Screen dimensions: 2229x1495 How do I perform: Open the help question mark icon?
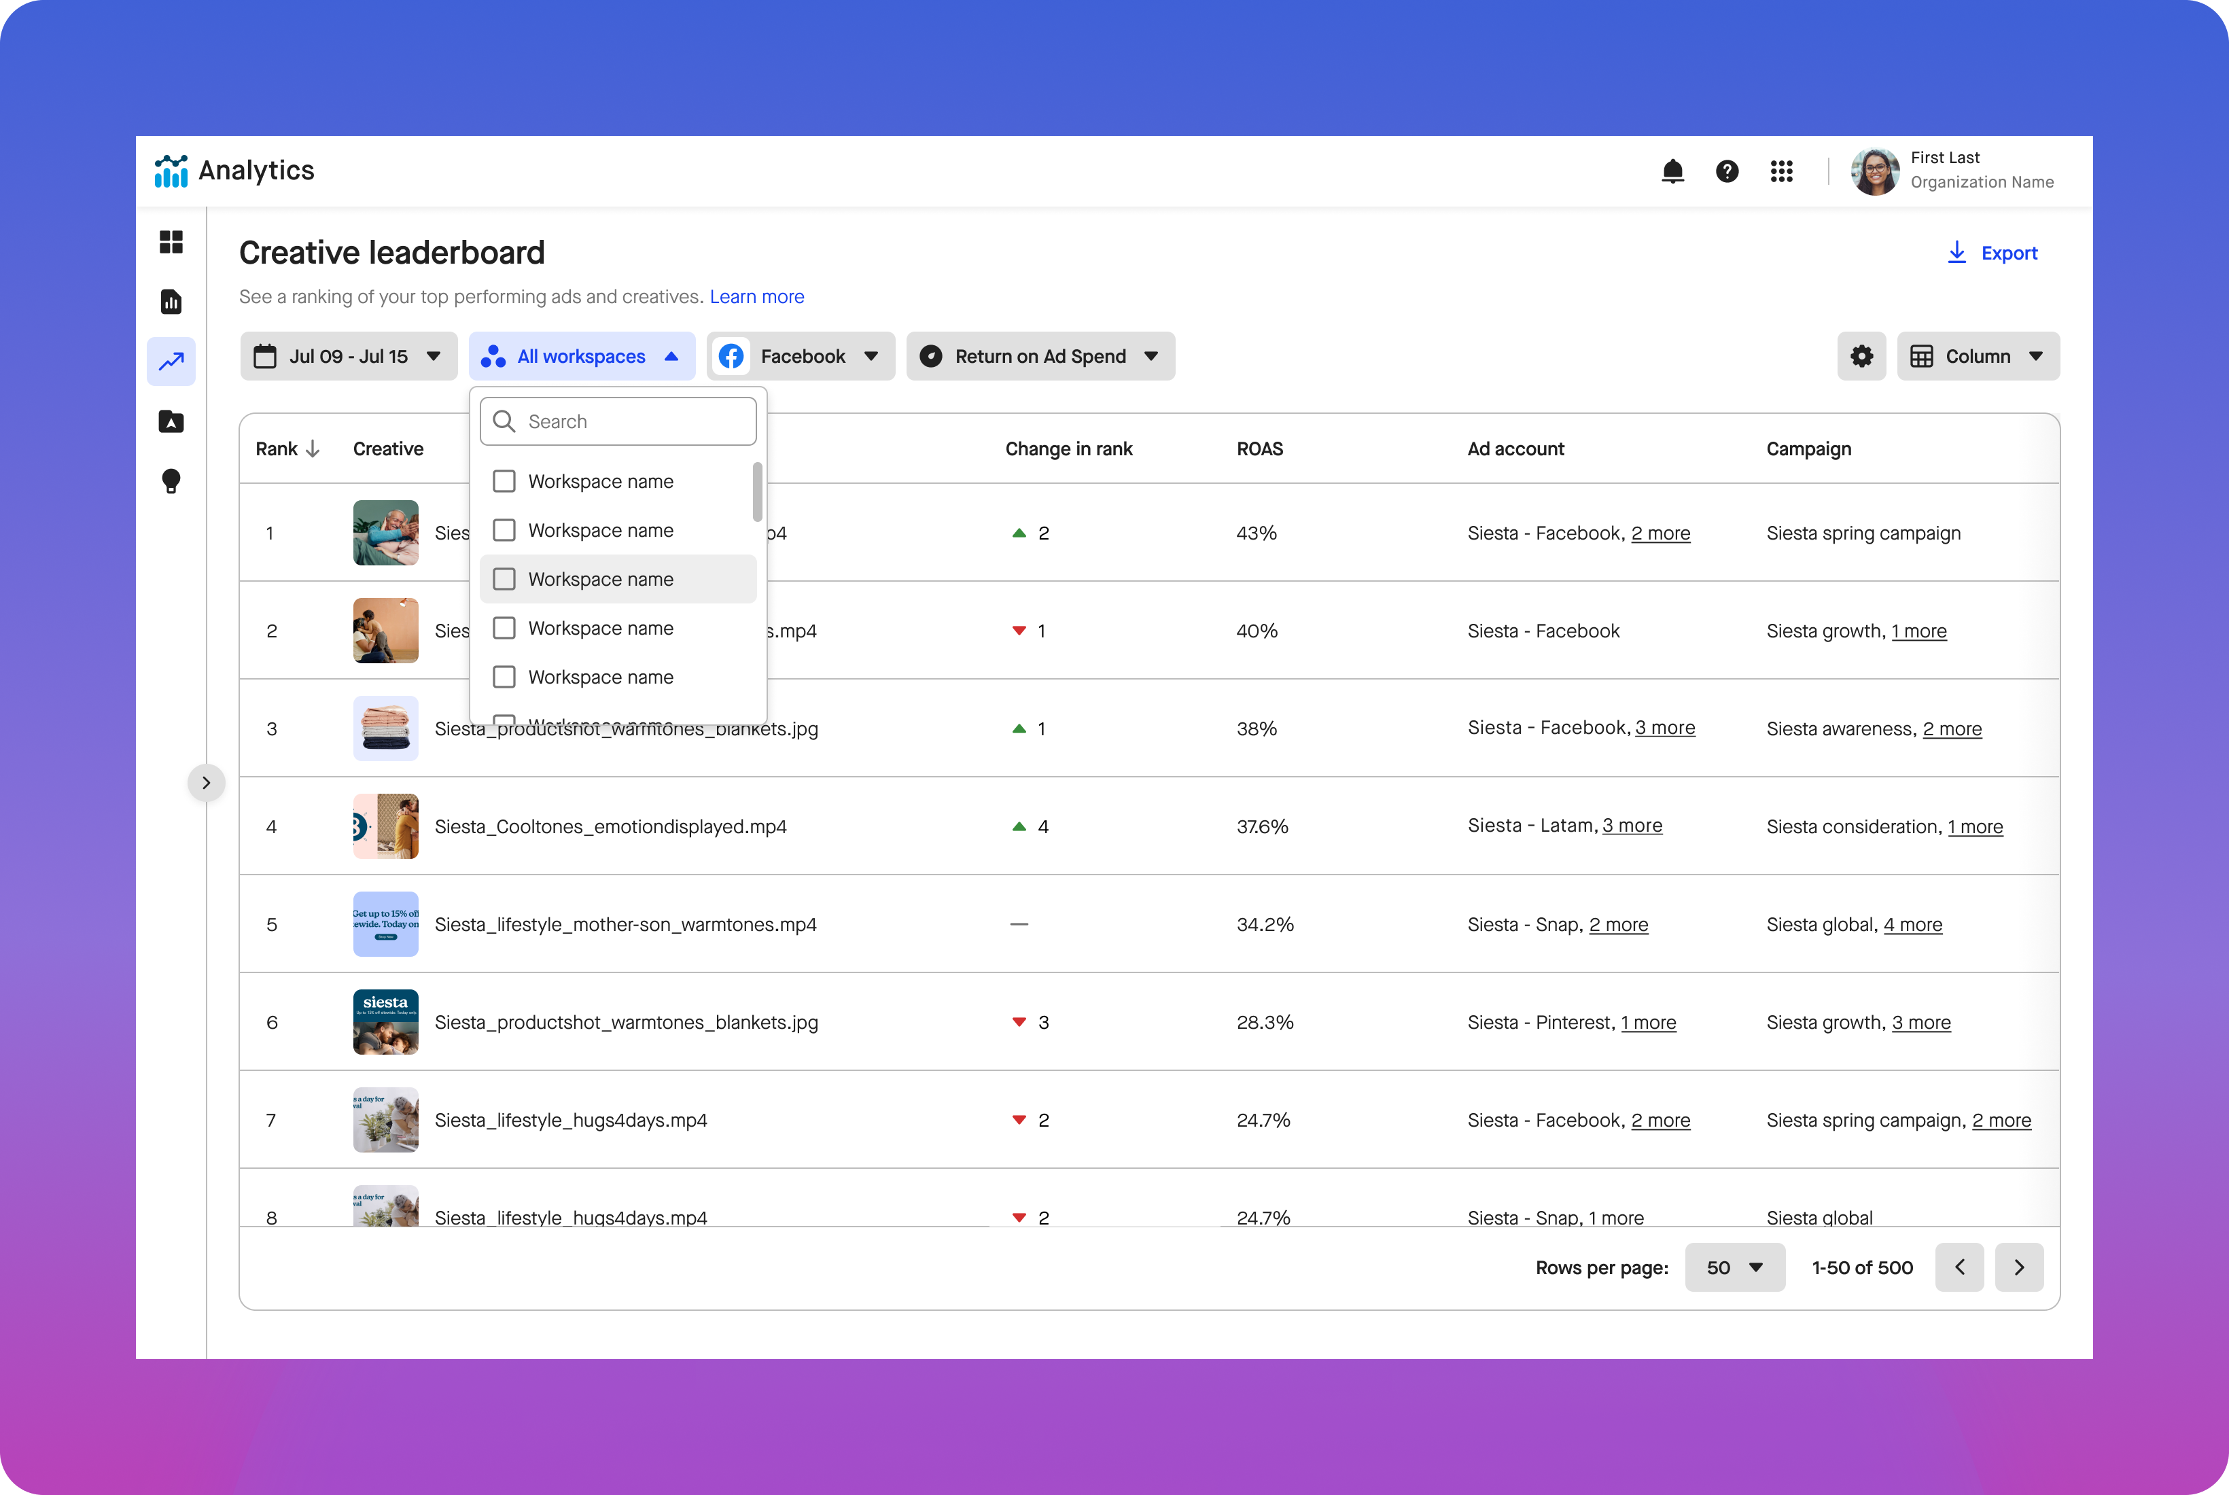(x=1727, y=171)
